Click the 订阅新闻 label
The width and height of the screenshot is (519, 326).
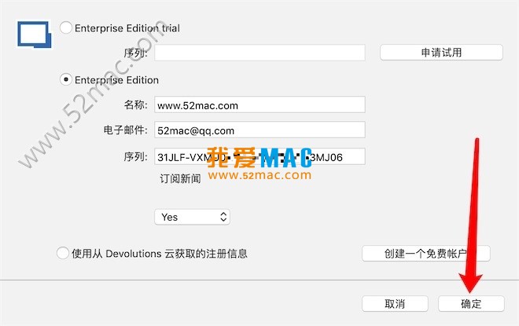[180, 178]
